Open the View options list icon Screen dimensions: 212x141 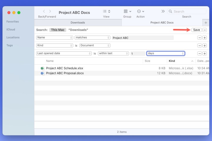pos(106,11)
